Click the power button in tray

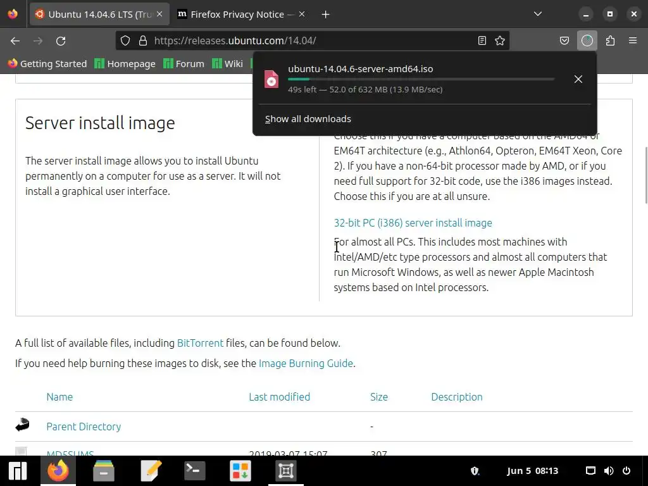[626, 471]
